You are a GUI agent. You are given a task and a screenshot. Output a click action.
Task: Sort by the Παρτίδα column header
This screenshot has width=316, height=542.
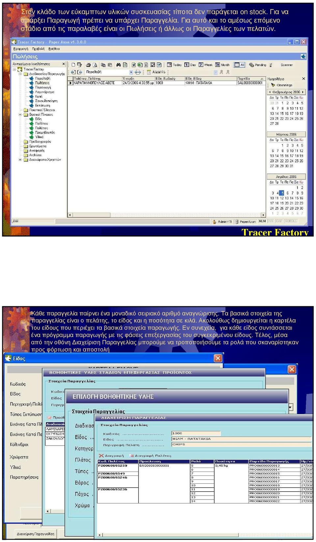[x=251, y=79]
